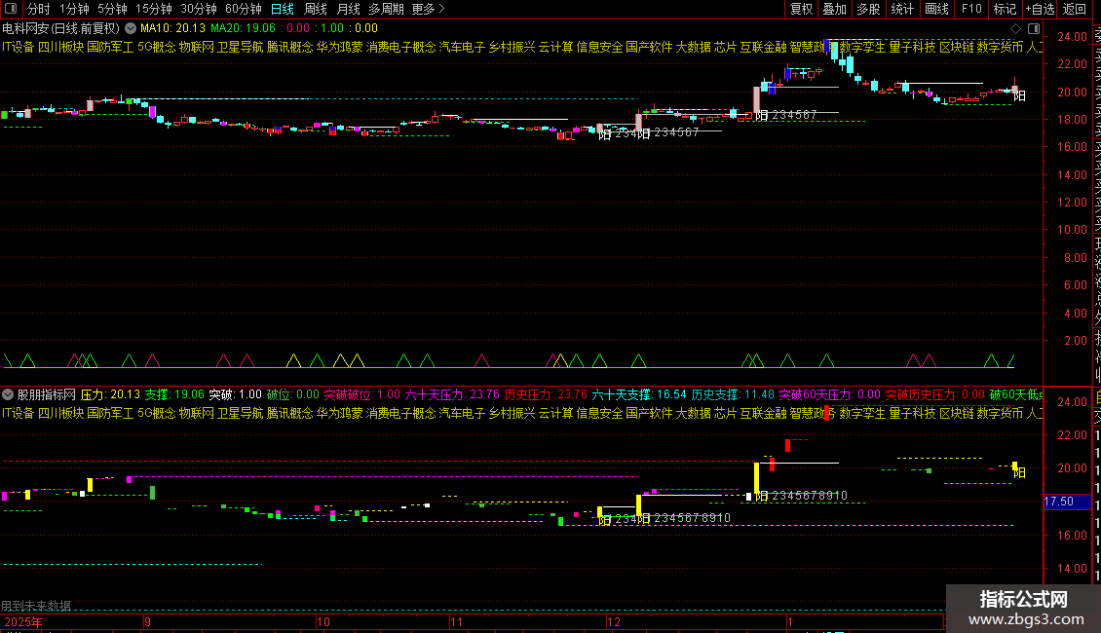Click the 电科网安(日线.前复权) chart title
1101x633 pixels.
click(x=61, y=29)
